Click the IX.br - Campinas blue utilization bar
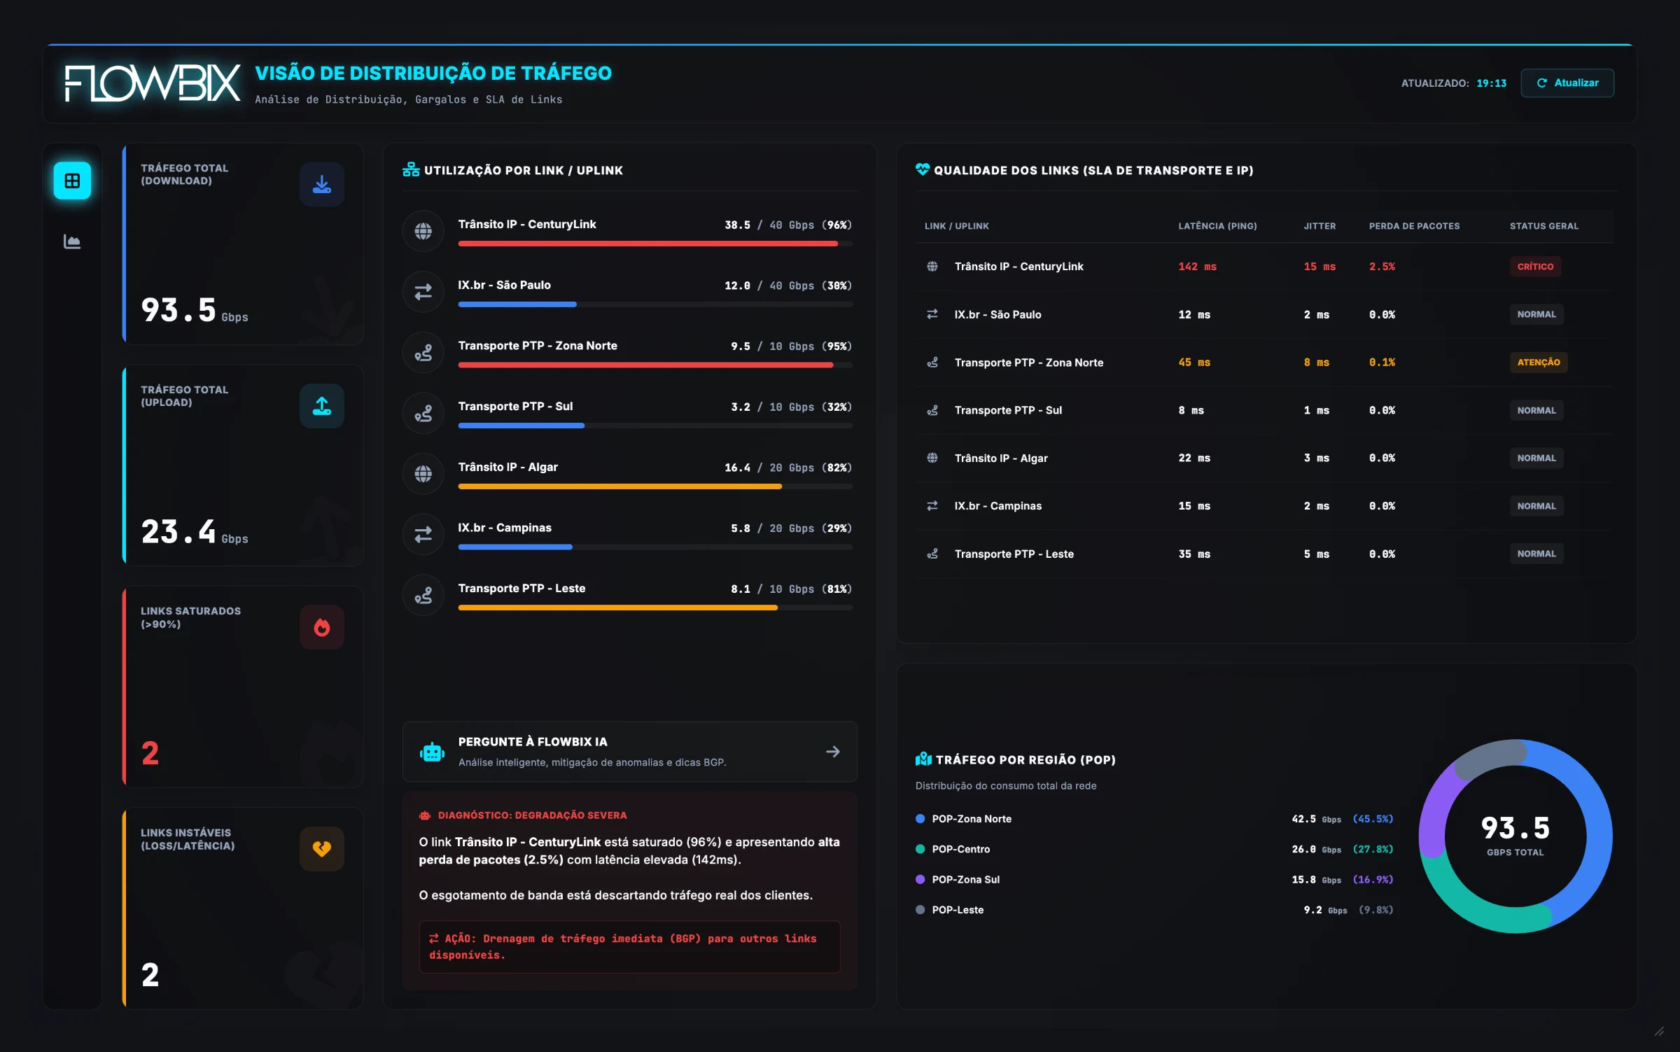The image size is (1680, 1052). click(515, 547)
